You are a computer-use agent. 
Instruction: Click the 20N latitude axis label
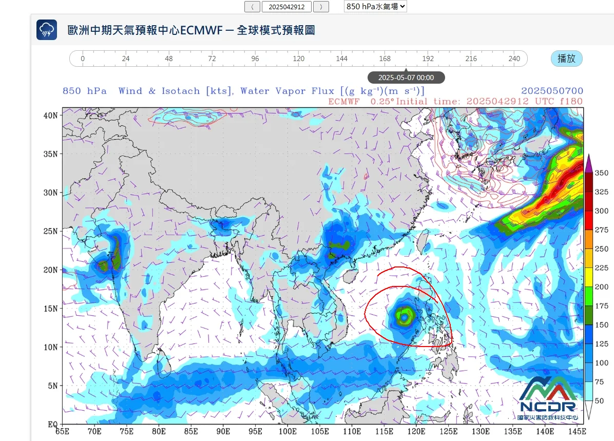50,270
